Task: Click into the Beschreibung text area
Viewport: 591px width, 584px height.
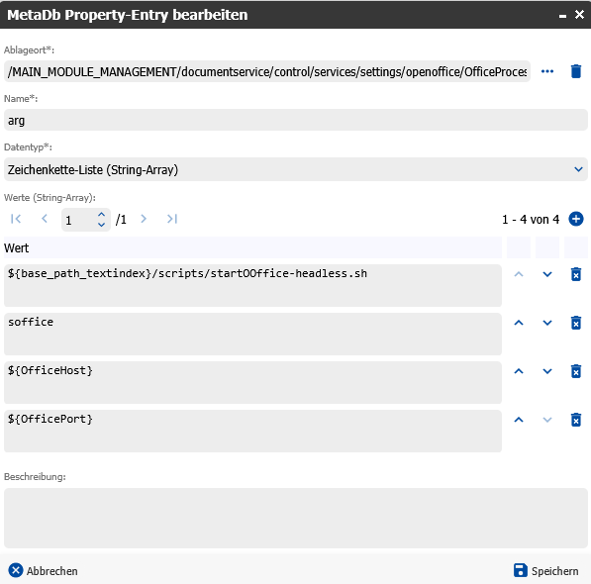Action: click(x=295, y=518)
